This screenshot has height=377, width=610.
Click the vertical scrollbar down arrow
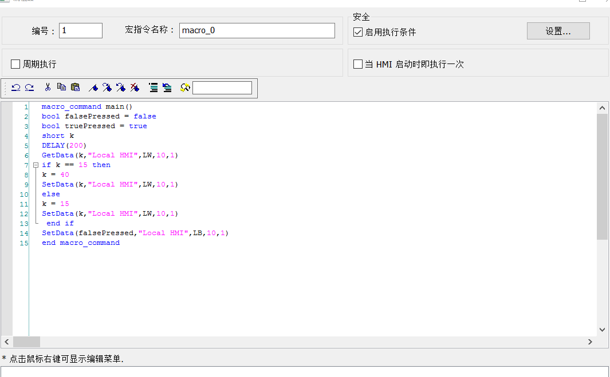click(x=602, y=330)
